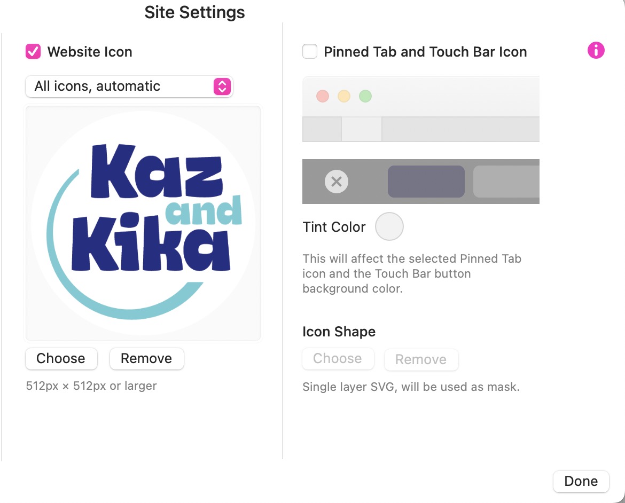This screenshot has width=625, height=503.
Task: Click the pink info icon
Action: pos(596,50)
